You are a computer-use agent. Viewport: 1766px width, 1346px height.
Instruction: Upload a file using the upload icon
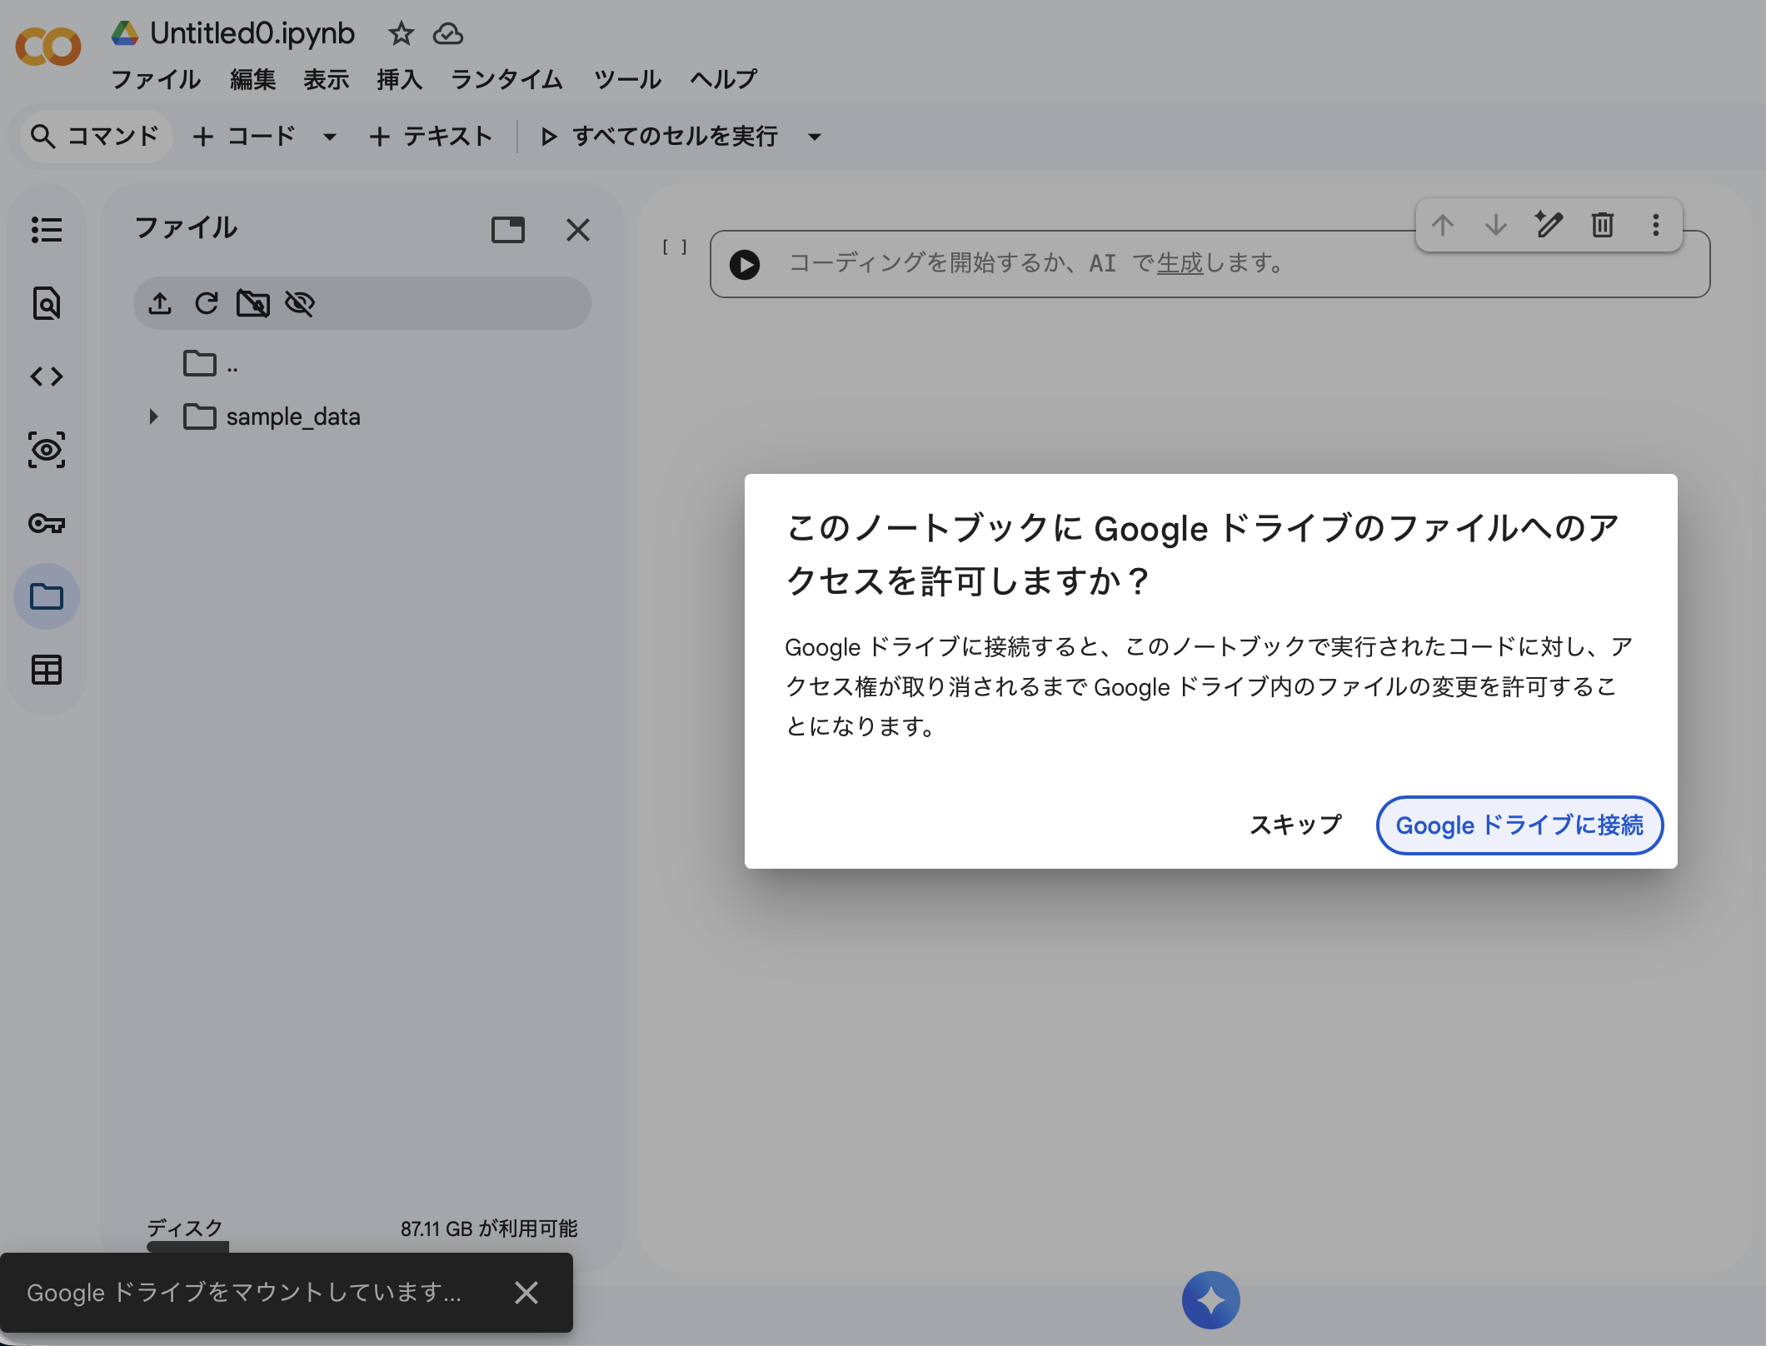coord(161,303)
